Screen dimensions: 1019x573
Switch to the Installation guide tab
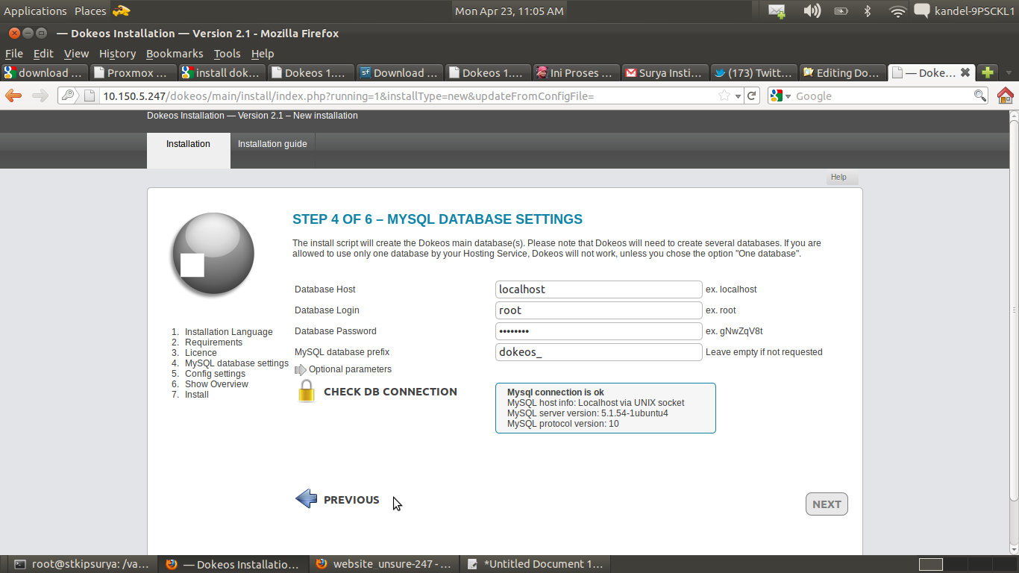272,144
